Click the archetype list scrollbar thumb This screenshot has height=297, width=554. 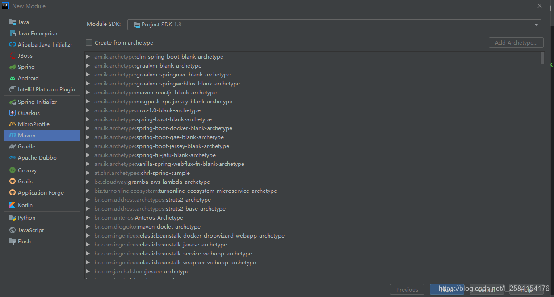click(x=542, y=58)
